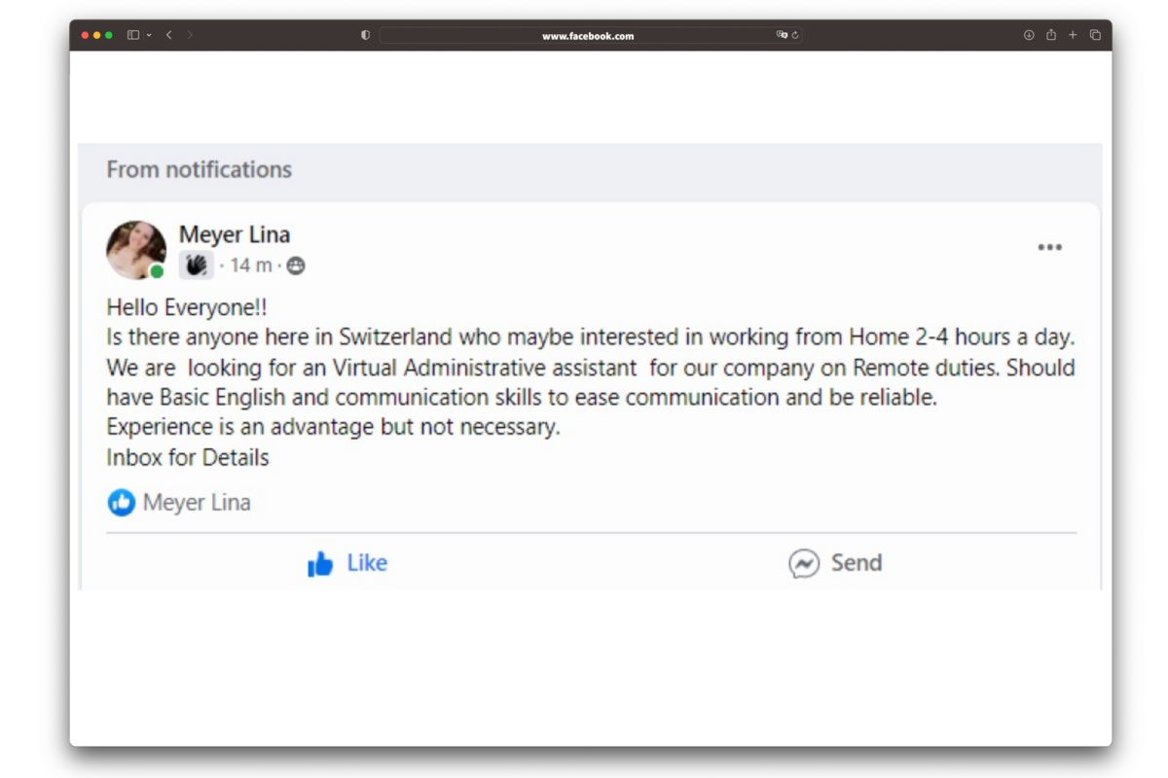
Task: Click 'Experience is an advantage but not necessary.'
Action: (x=333, y=427)
